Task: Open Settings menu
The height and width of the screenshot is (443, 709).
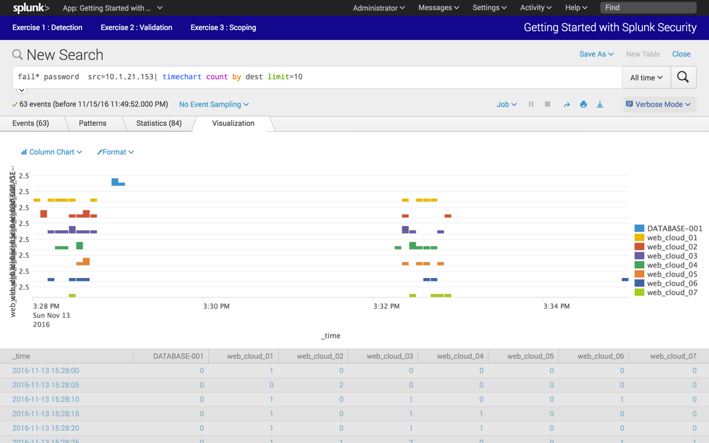Action: tap(490, 8)
